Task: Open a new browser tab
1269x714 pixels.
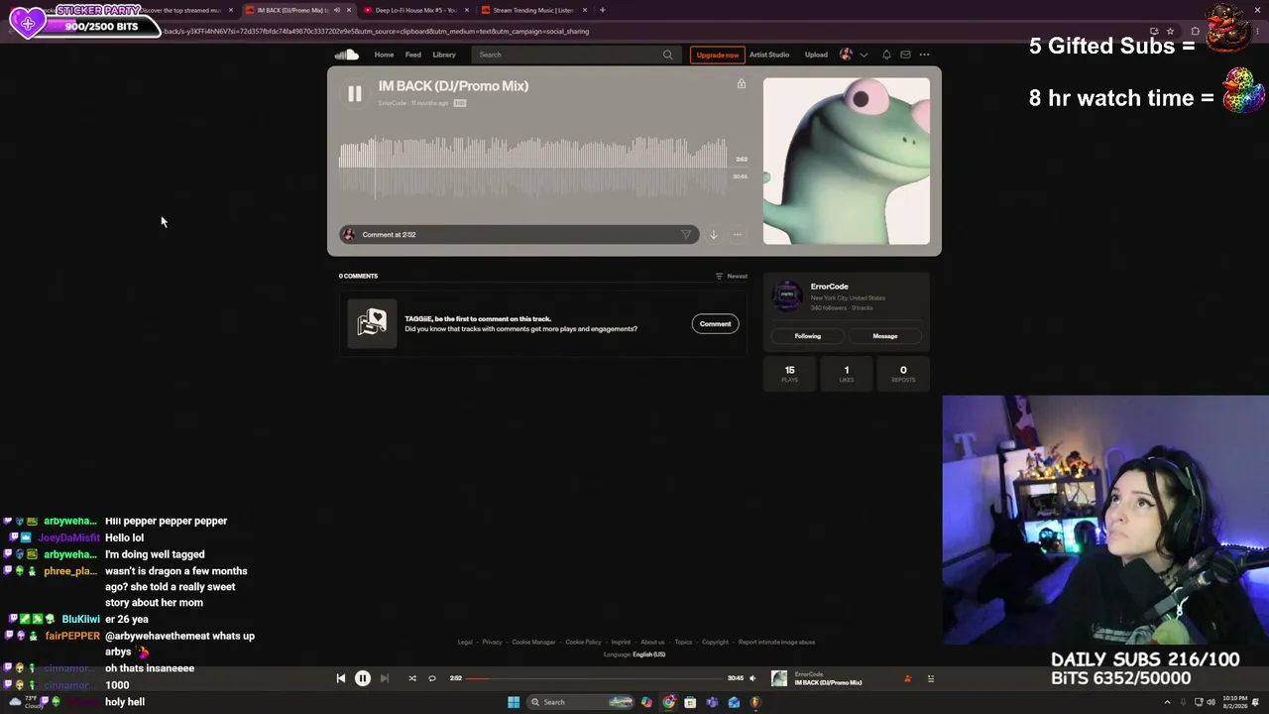Action: [602, 10]
